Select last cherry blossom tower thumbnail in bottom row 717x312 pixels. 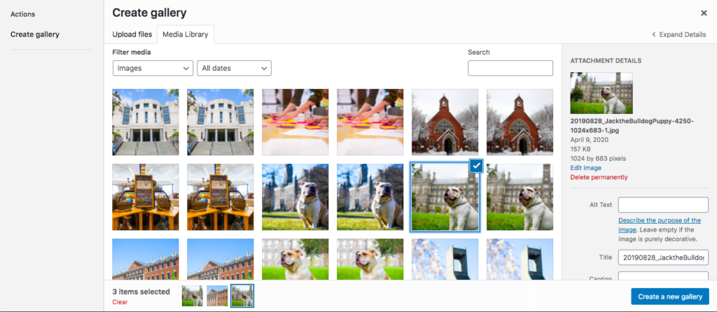520,259
